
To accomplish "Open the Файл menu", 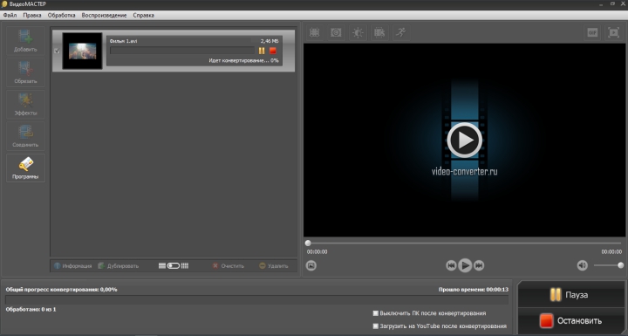I will pos(10,15).
